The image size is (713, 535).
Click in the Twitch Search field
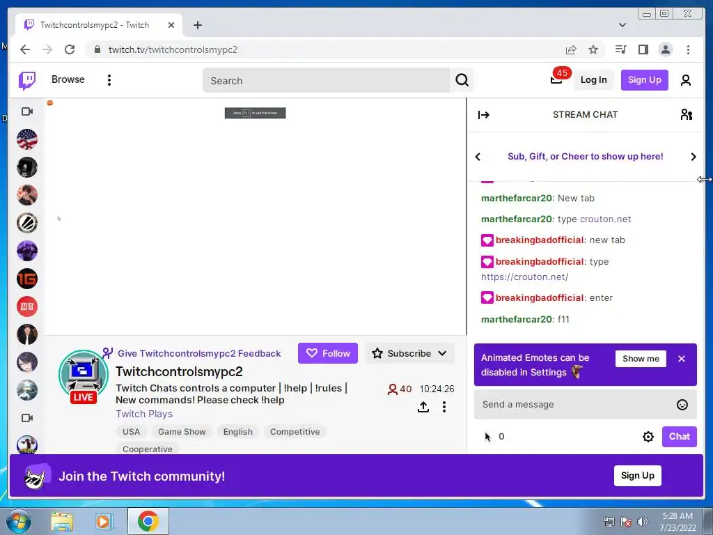tap(326, 81)
